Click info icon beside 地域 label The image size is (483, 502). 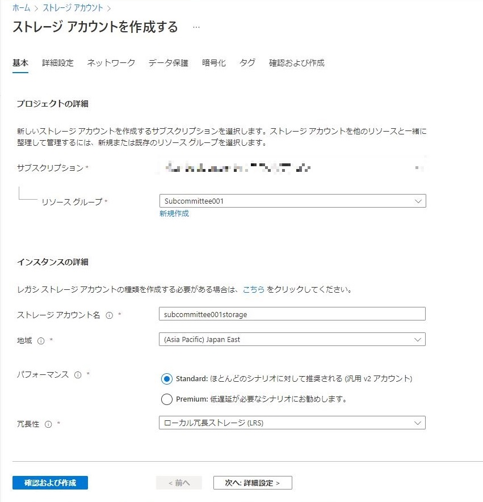(41, 340)
